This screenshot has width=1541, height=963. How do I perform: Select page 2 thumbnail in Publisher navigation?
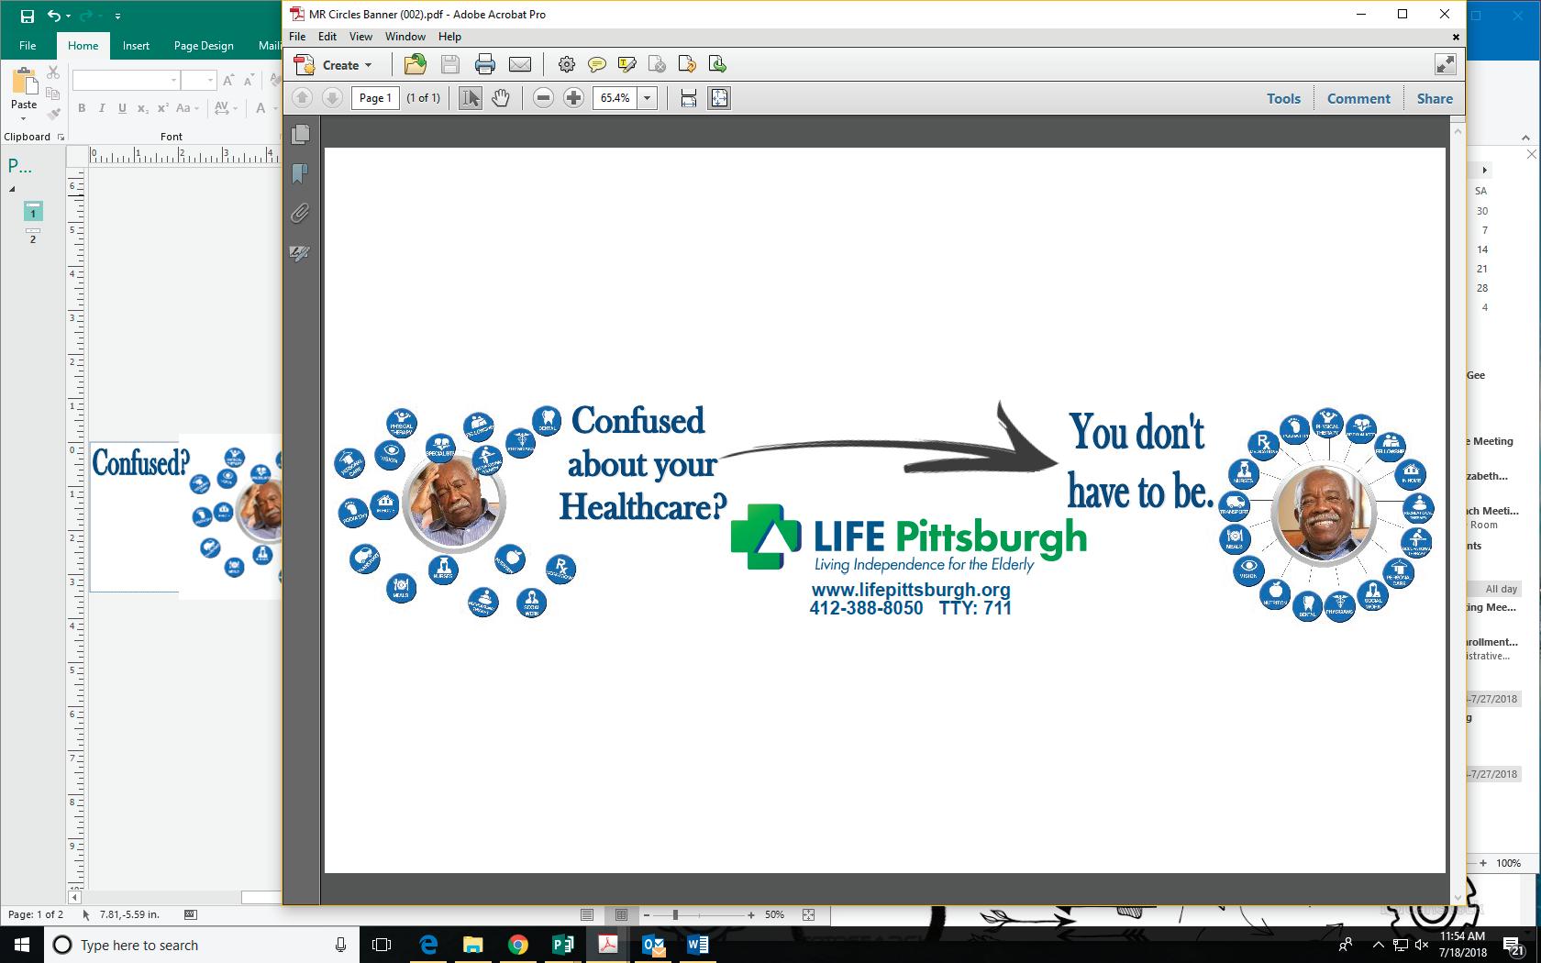(33, 237)
